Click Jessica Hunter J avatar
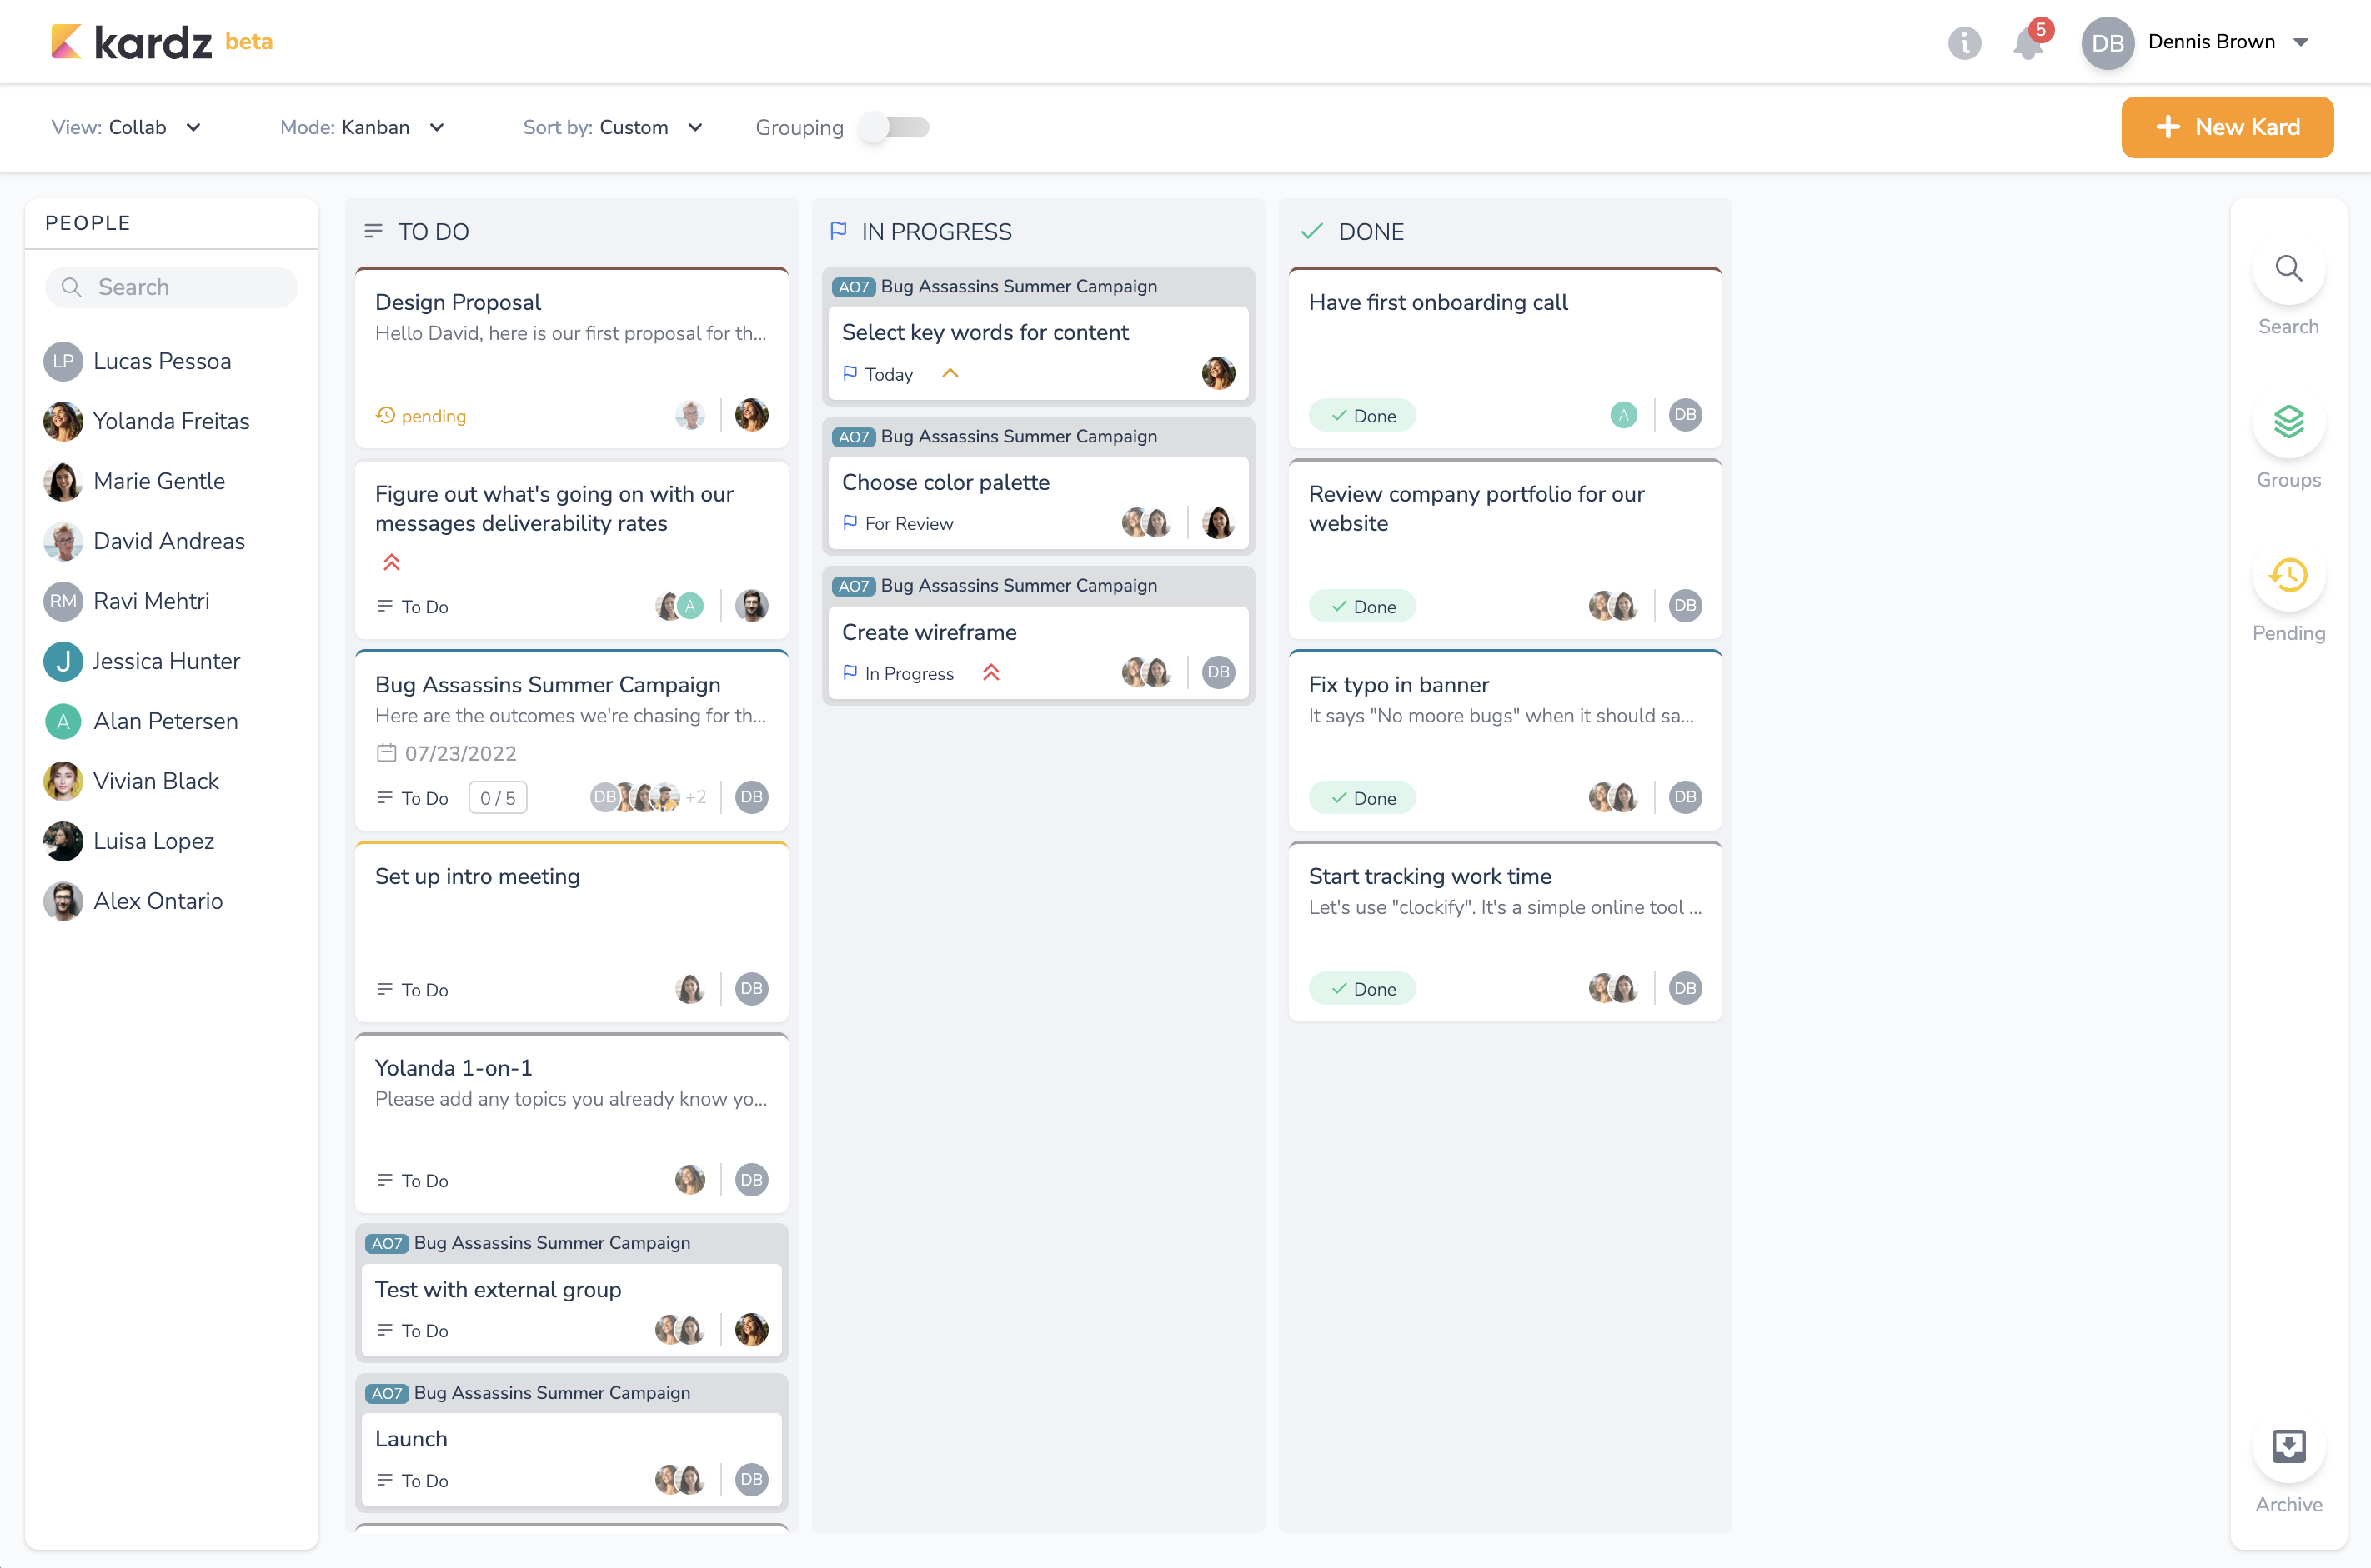The width and height of the screenshot is (2371, 1568). tap(63, 661)
